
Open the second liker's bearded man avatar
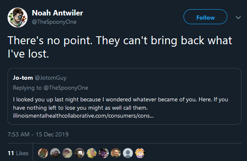[x=55, y=153]
